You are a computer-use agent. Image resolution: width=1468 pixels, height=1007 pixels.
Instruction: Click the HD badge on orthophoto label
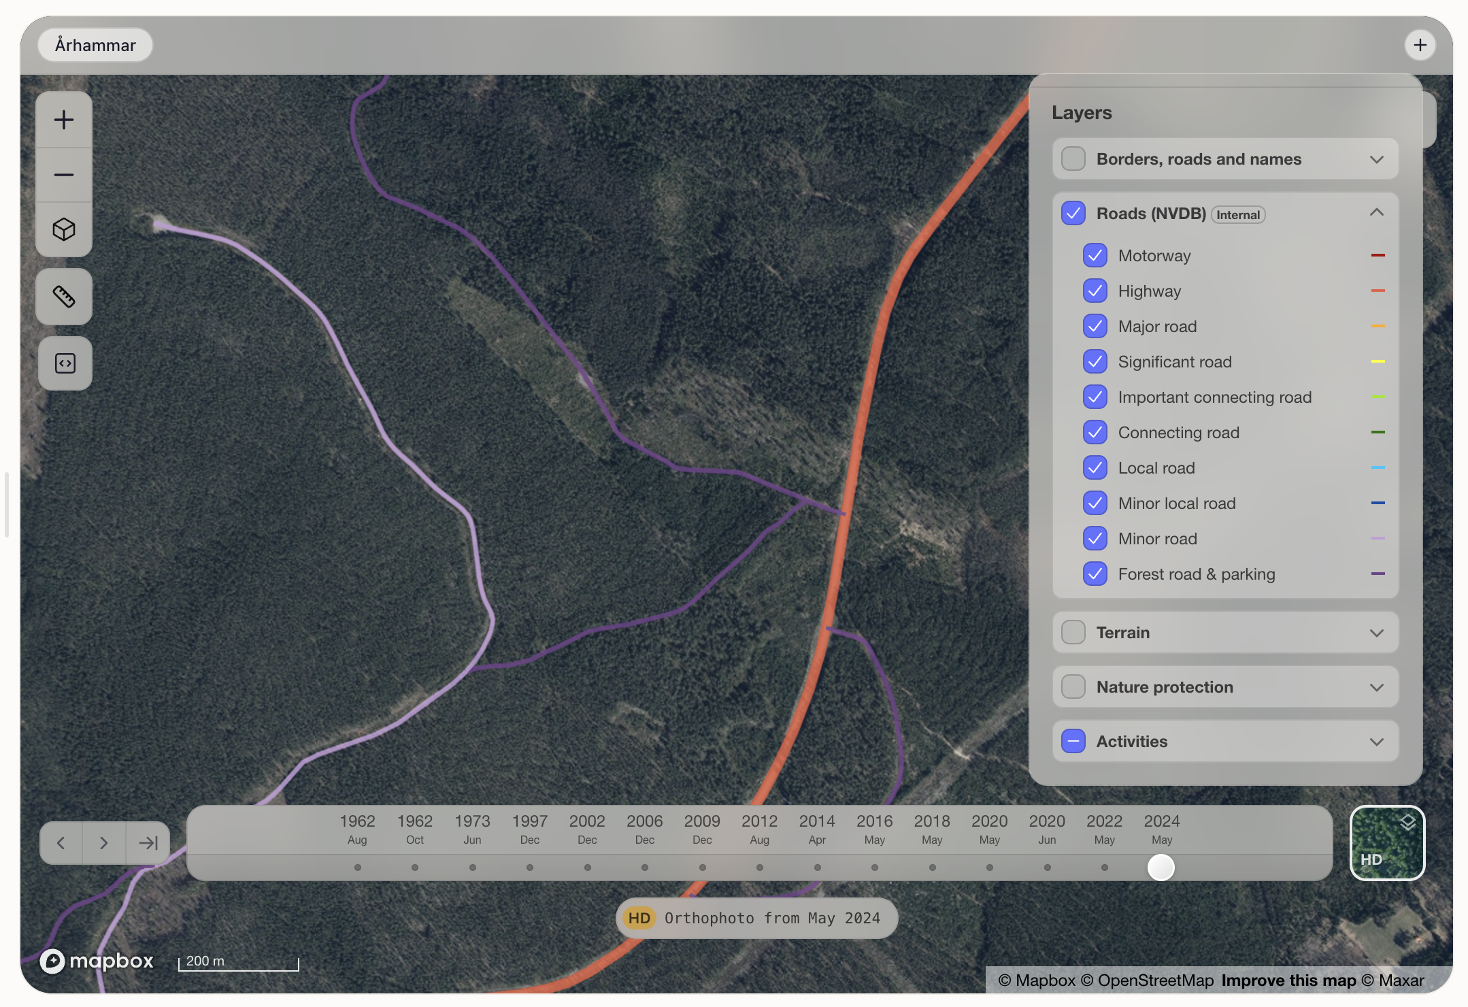coord(639,918)
